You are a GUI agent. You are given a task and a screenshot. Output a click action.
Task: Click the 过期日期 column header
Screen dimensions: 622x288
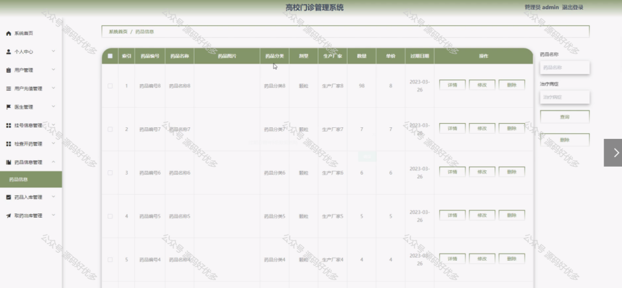pos(420,56)
